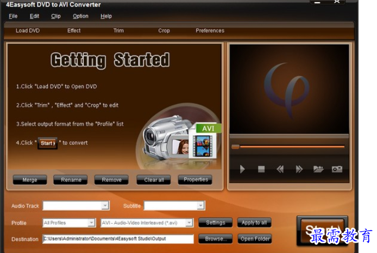Image resolution: width=377 pixels, height=253 pixels.
Task: Click the Destination label
Action: tap(25, 239)
